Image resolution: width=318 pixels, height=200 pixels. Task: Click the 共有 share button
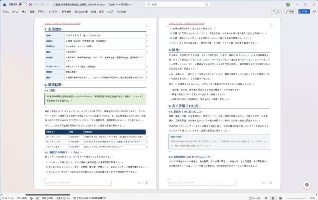point(304,12)
